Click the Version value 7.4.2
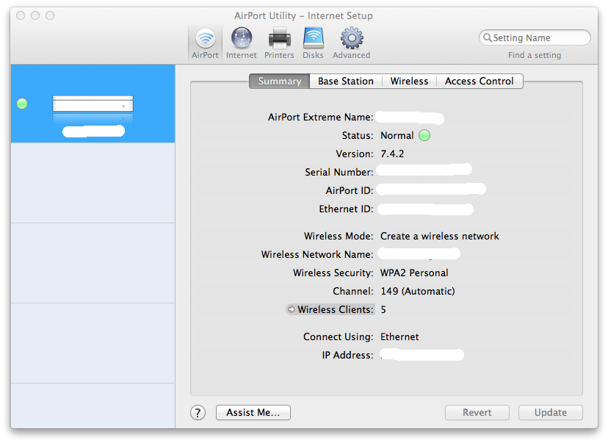This screenshot has height=443, width=608. [x=392, y=154]
